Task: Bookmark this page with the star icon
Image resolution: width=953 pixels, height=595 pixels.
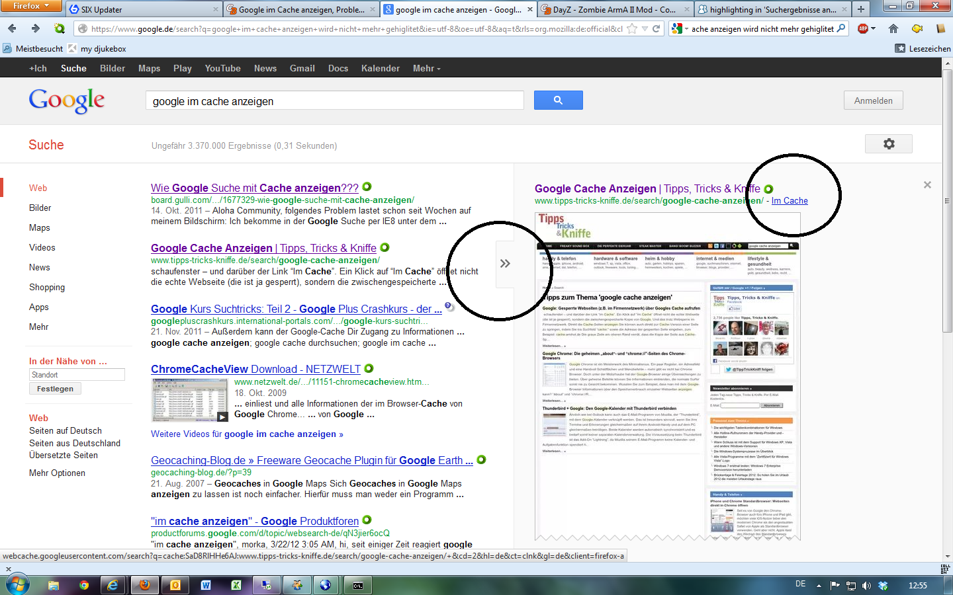Action: click(632, 28)
